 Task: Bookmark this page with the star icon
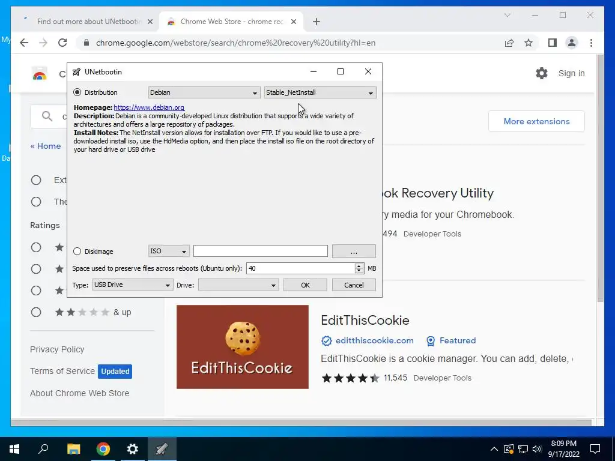click(x=529, y=43)
